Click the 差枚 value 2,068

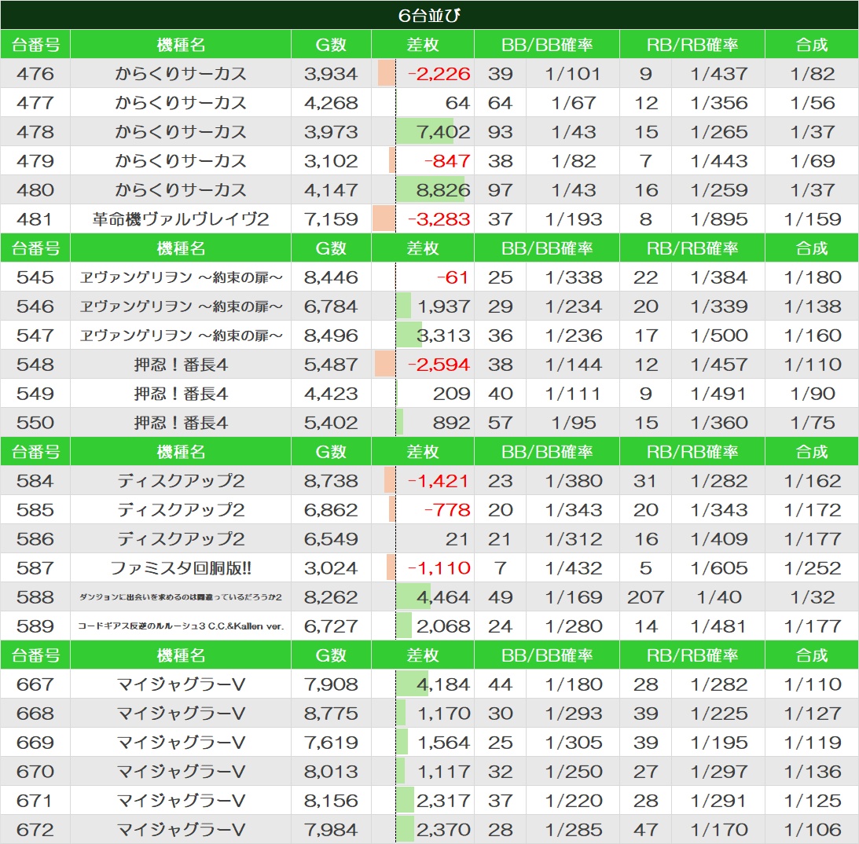click(x=443, y=626)
